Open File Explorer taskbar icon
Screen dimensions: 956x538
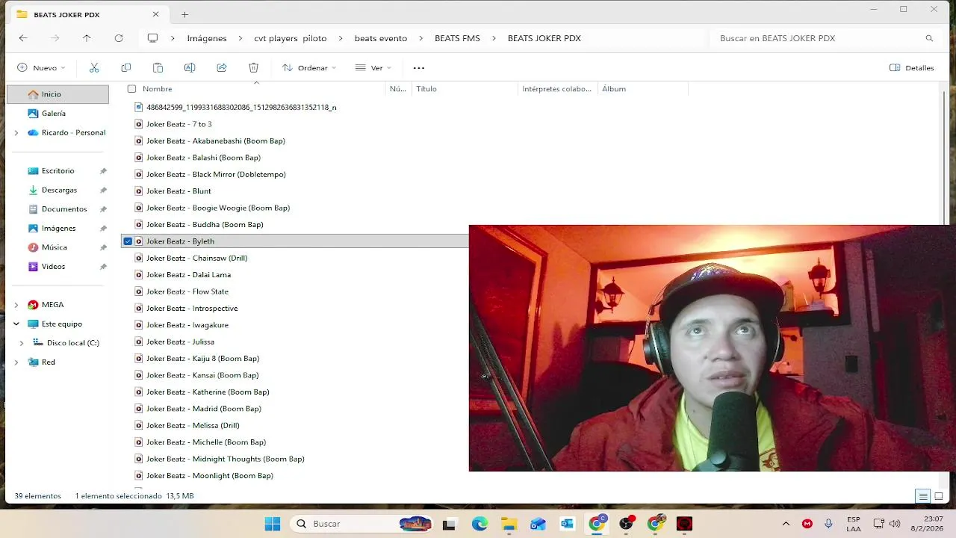point(509,524)
